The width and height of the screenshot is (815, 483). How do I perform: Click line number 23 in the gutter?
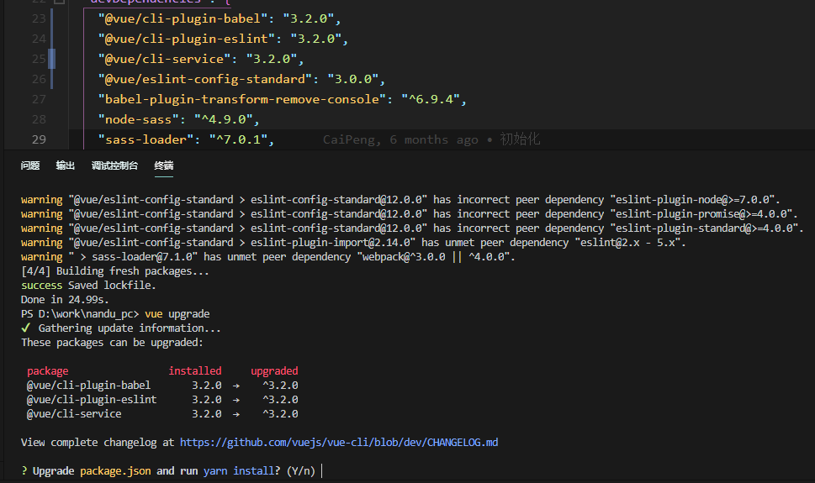(x=39, y=18)
